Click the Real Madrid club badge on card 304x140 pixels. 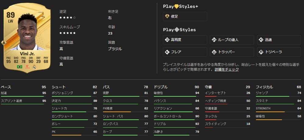[34, 67]
